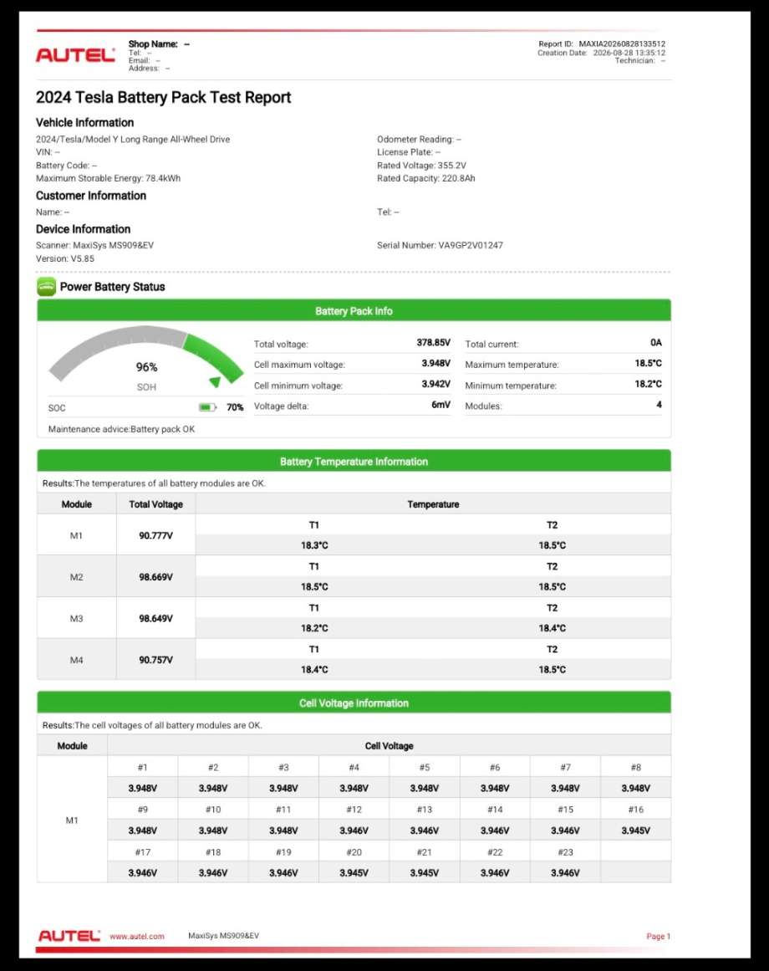Viewport: 769px width, 971px height.
Task: Click the "Shop Name: --" label
Action: pos(159,44)
